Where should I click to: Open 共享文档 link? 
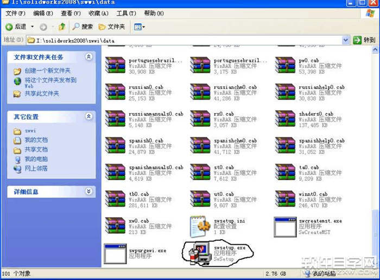click(36, 149)
